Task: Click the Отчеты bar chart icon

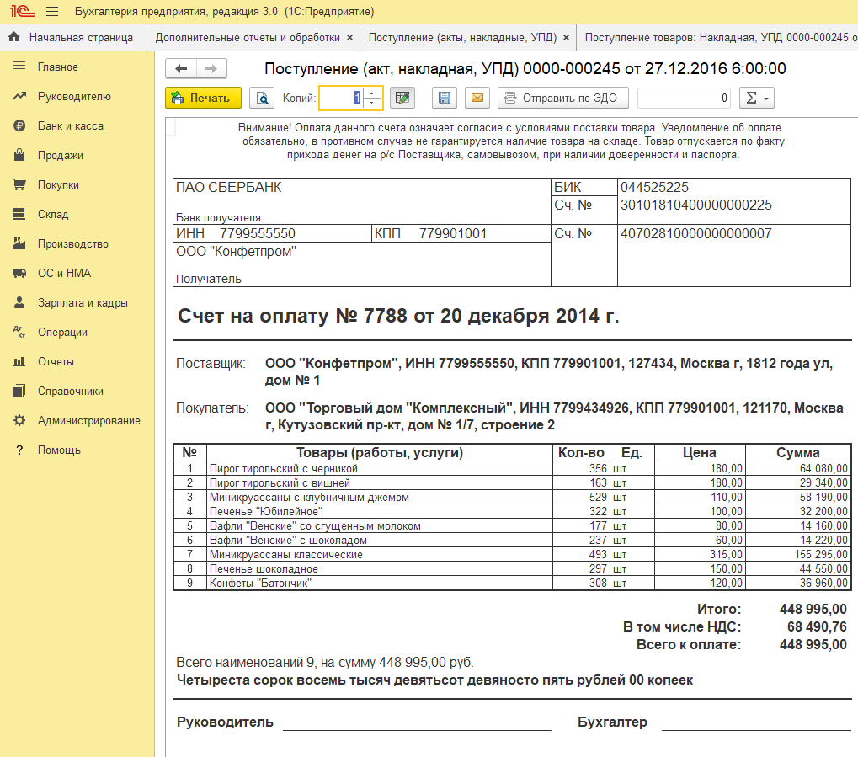Action: pos(19,362)
